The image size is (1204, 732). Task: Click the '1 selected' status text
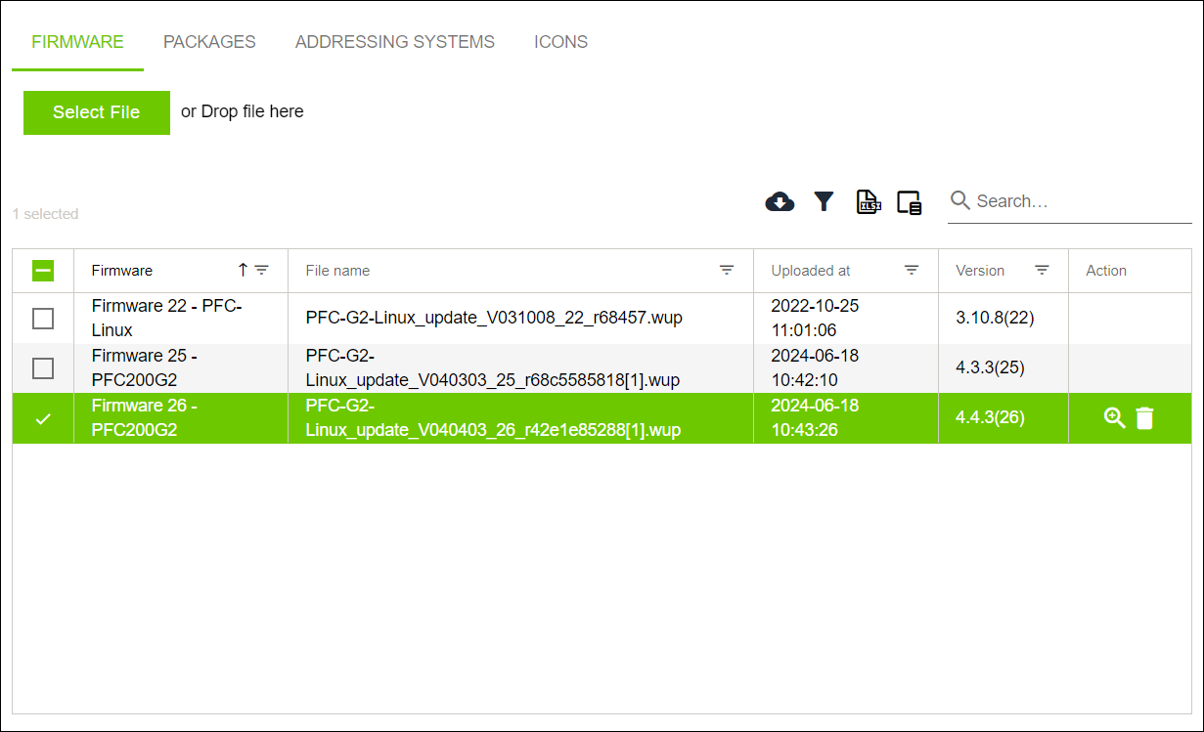pos(45,214)
